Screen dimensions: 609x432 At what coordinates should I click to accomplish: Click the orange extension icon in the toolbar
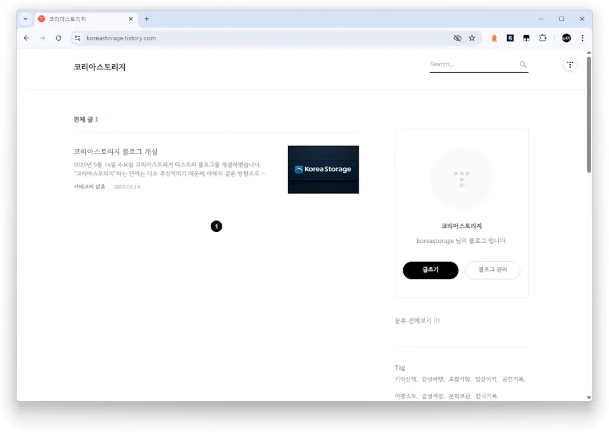tap(494, 38)
